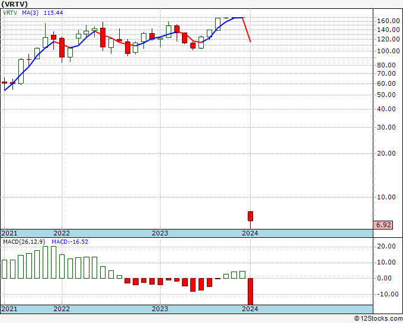The image size is (403, 323).
Task: Click the MACD:-16.52 value label
Action: 70,242
